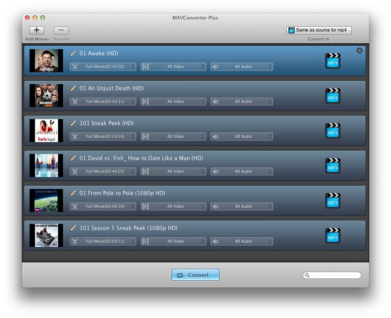391x318 pixels.
Task: Click the yellow minimize window button
Action: [x=35, y=18]
